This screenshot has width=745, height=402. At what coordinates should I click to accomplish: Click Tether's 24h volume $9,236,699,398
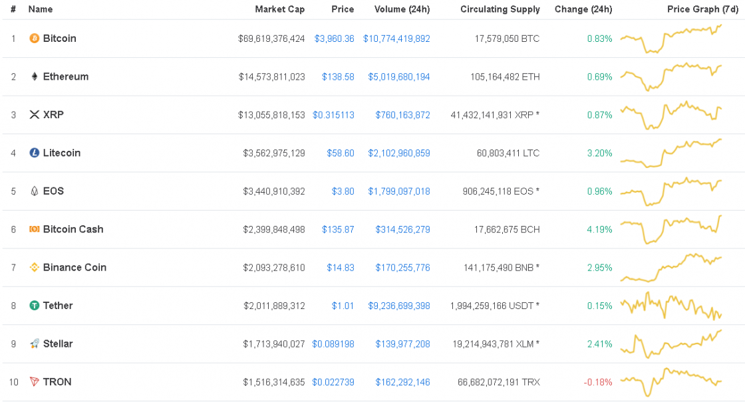point(398,306)
